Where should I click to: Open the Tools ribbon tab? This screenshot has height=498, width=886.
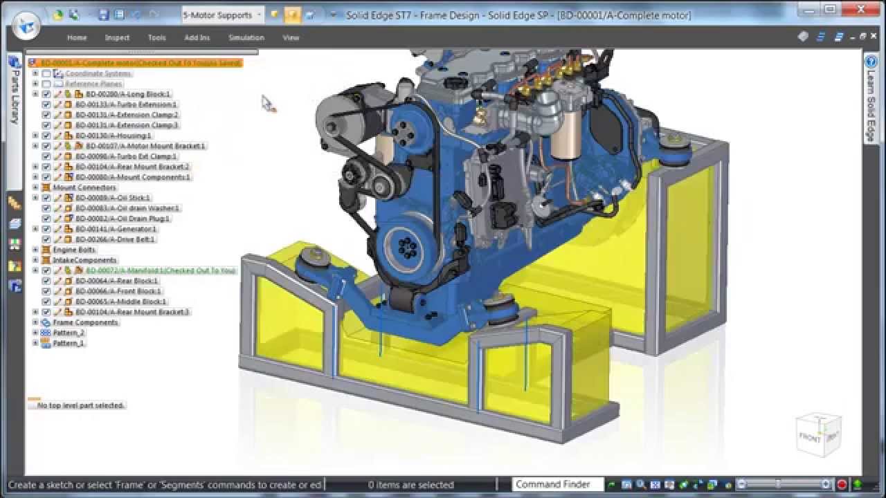[157, 37]
